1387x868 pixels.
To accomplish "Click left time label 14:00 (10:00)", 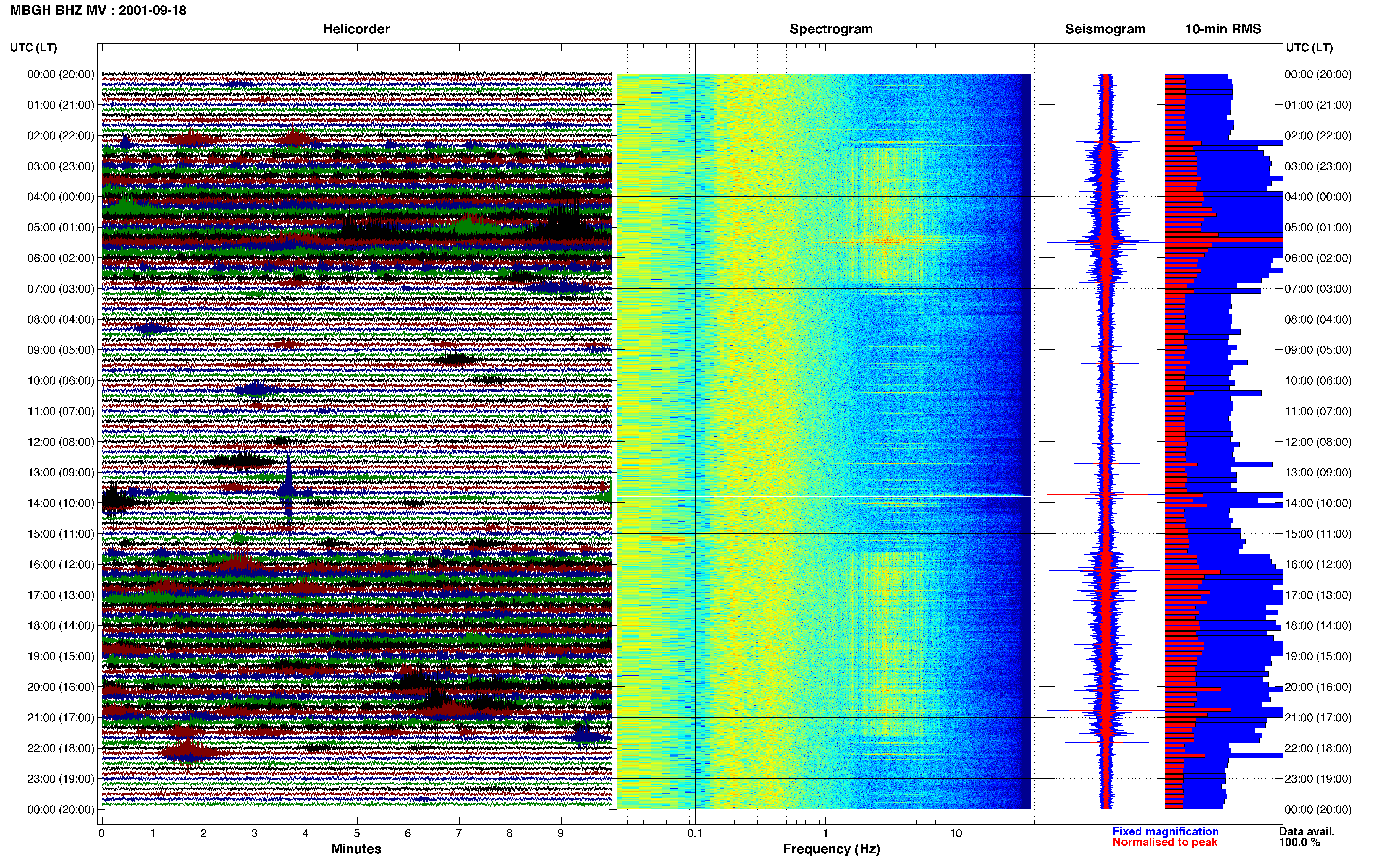I will click(x=61, y=504).
